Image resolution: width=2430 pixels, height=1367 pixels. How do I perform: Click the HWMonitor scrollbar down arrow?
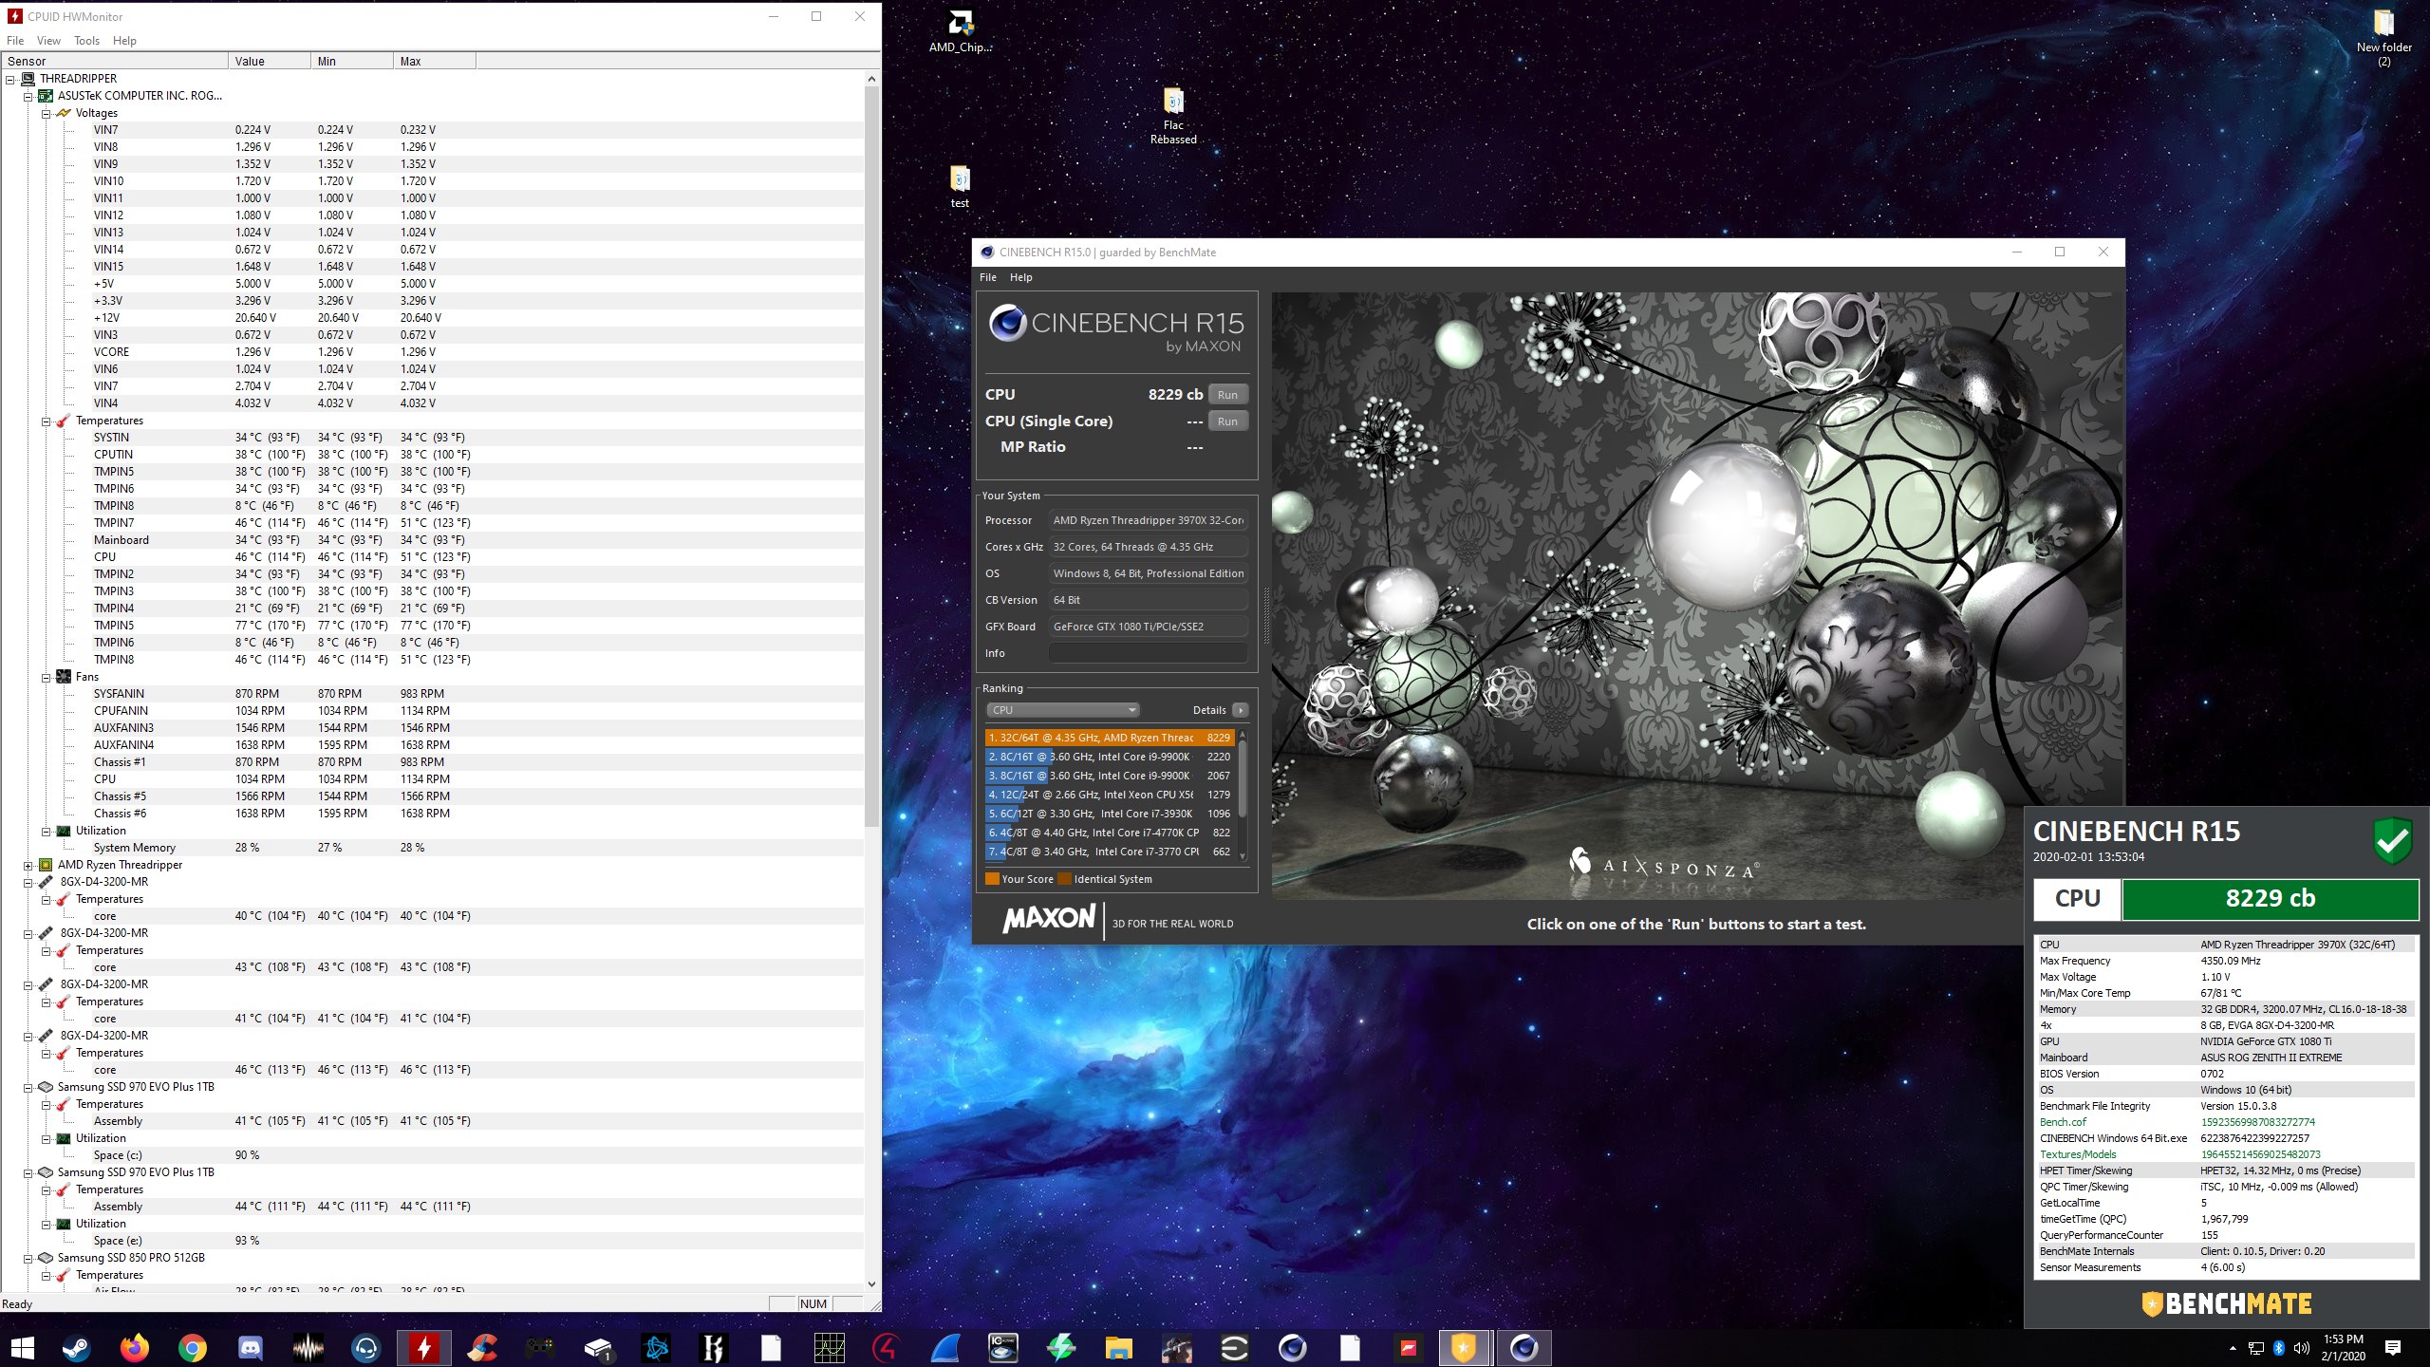pyautogui.click(x=871, y=1284)
